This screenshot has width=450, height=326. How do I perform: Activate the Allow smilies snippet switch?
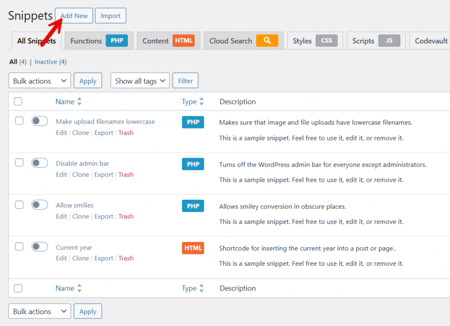coord(40,205)
